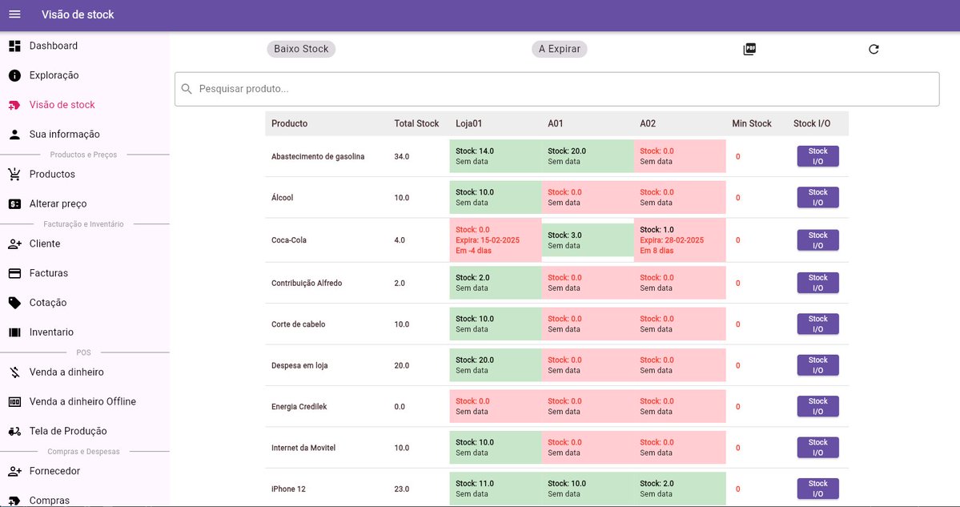Click the Producto column header
Viewport: 960px width, 507px height.
tap(290, 123)
